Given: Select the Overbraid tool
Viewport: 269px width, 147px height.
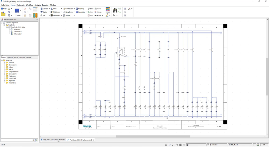Looking at the screenshot, I should tap(55, 15).
